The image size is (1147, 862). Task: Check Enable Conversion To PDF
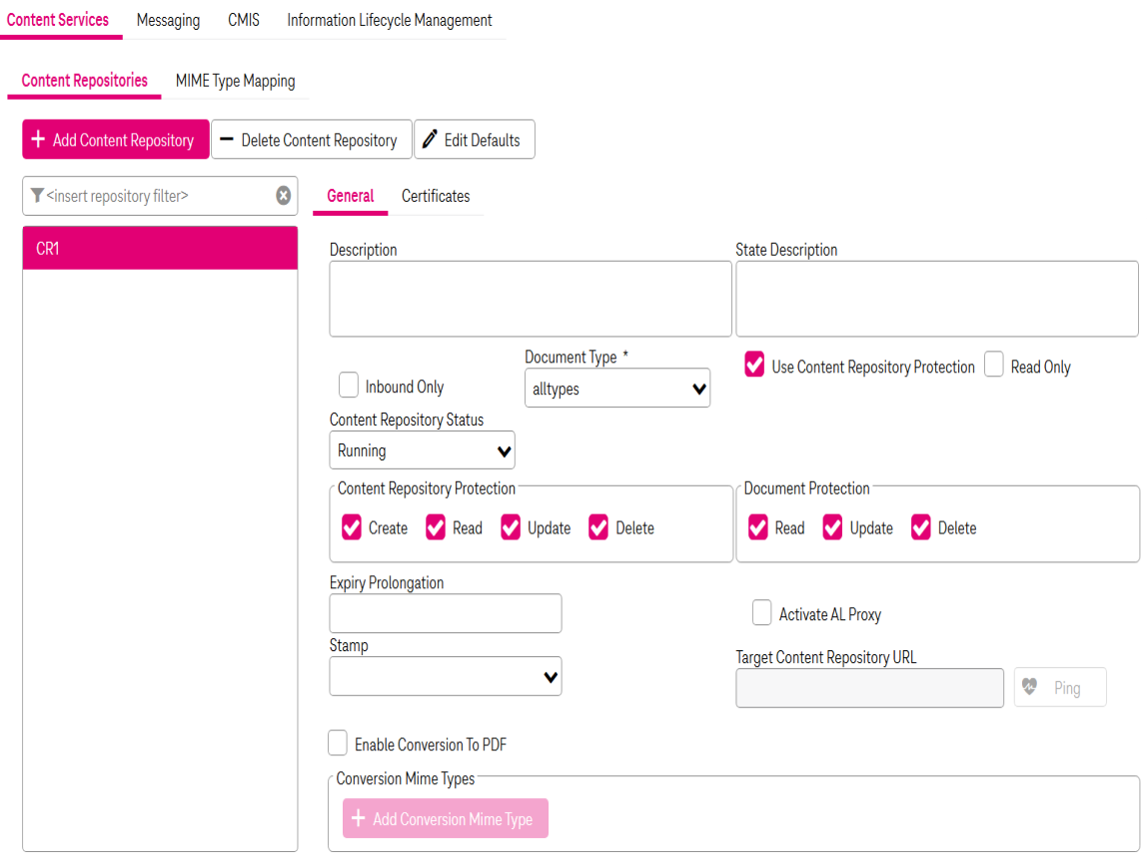coord(339,744)
